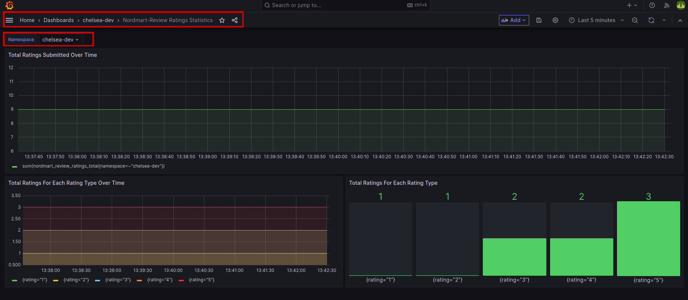Save the dashboard with disk icon

click(539, 20)
